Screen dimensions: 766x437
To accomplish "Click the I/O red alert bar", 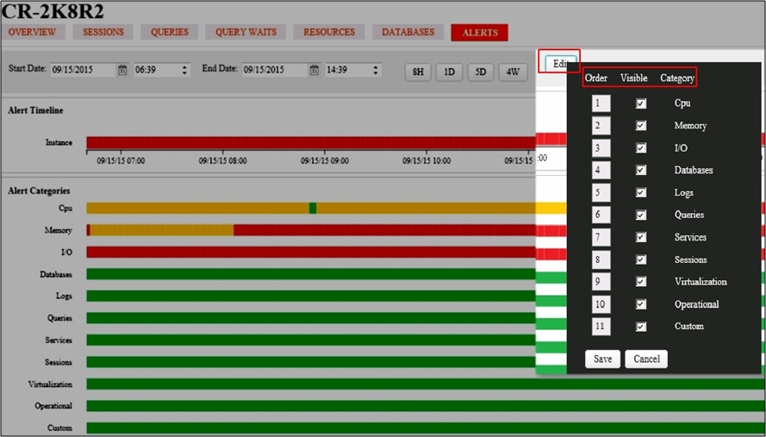I will point(311,253).
